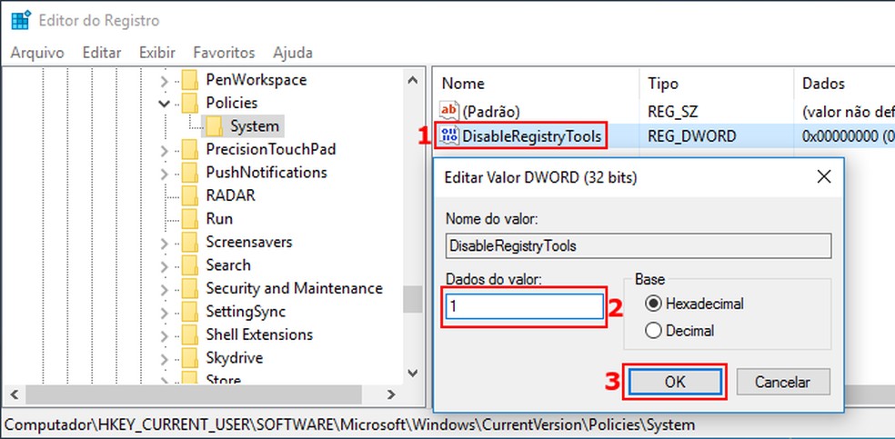Click the (Padrão) string value icon
This screenshot has width=895, height=439.
[x=449, y=112]
